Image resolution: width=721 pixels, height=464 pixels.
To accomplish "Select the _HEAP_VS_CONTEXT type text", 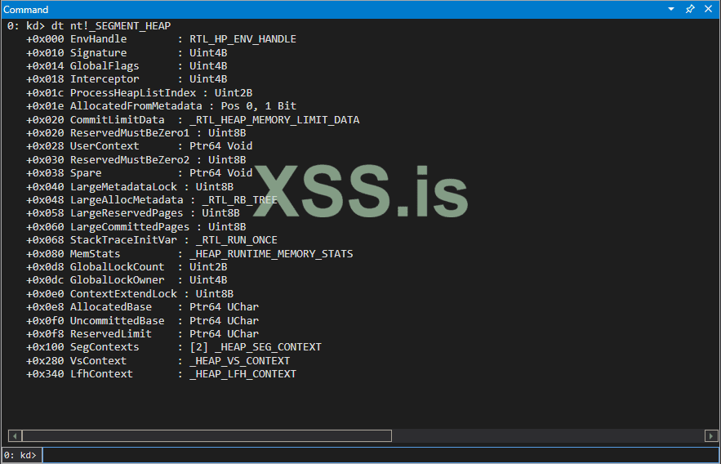I will (x=239, y=361).
